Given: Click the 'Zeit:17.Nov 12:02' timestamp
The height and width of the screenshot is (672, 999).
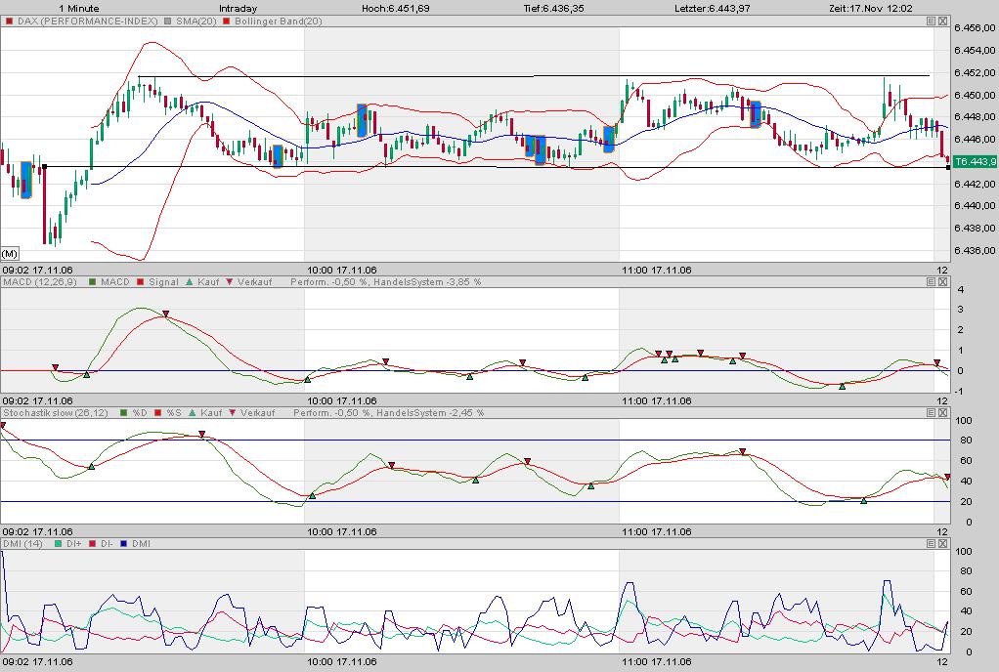Looking at the screenshot, I should (871, 8).
